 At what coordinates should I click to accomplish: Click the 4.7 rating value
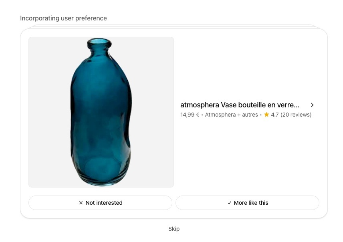[x=274, y=115]
